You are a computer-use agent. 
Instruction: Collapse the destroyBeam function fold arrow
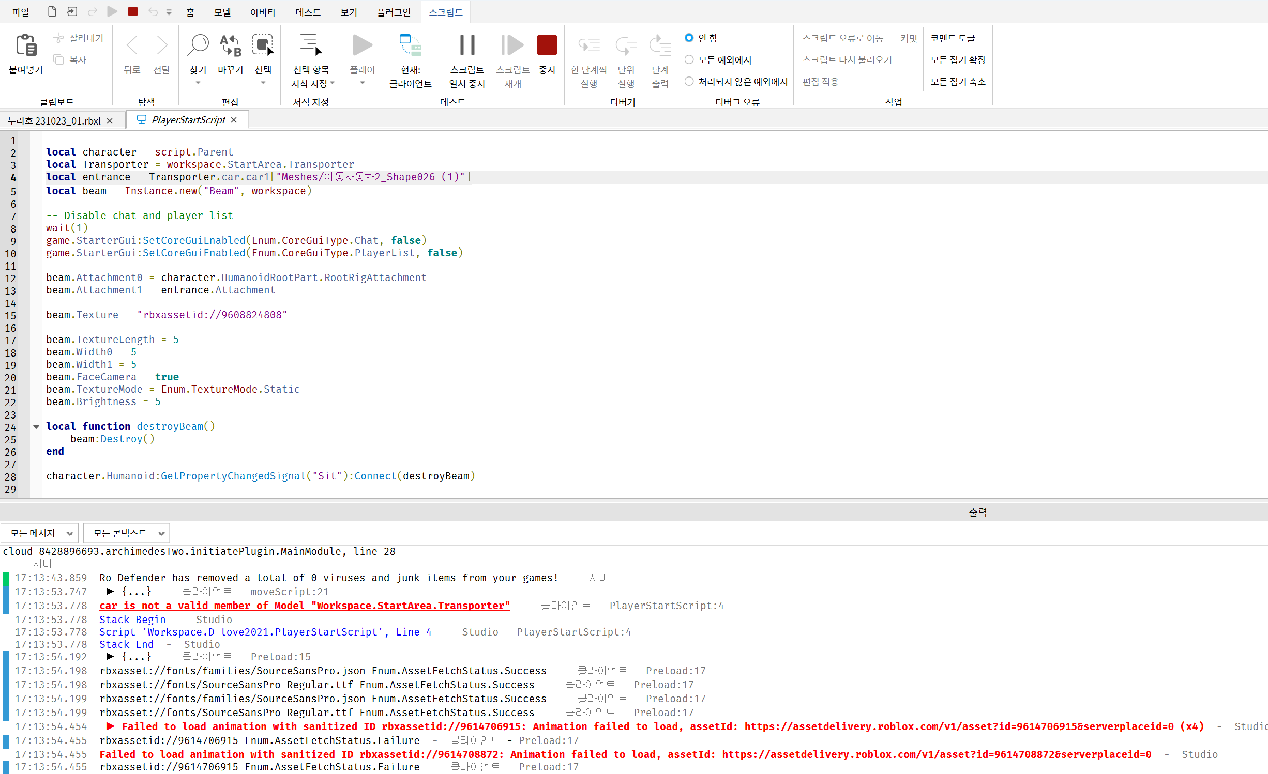(x=36, y=427)
